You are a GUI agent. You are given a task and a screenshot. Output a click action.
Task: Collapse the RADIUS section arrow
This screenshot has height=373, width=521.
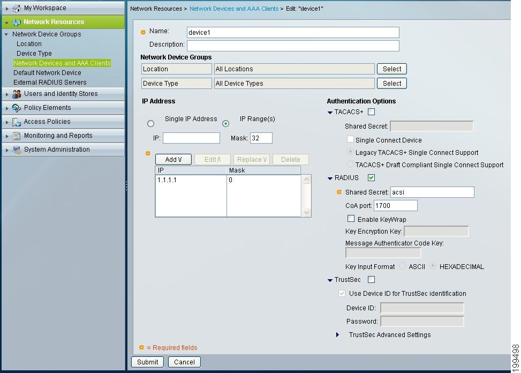pyautogui.click(x=330, y=177)
